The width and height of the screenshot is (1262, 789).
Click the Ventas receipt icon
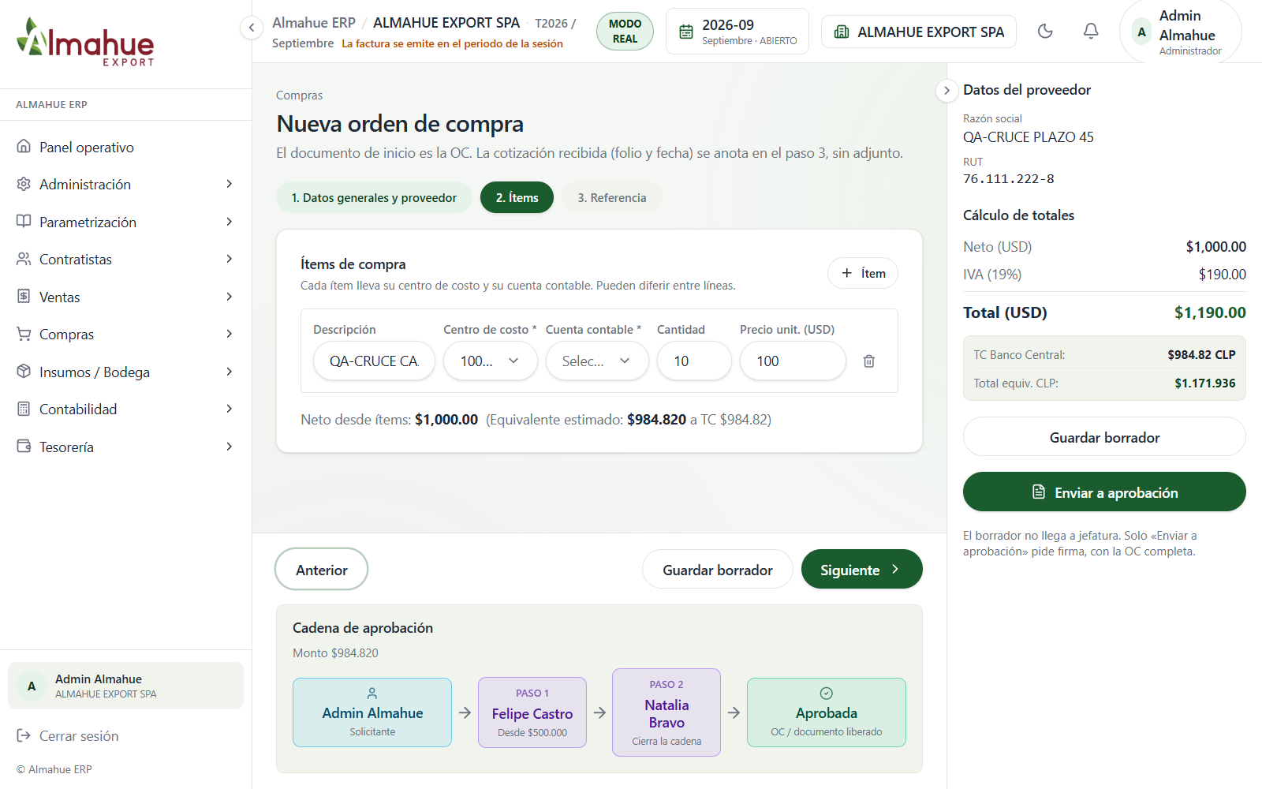click(x=24, y=297)
